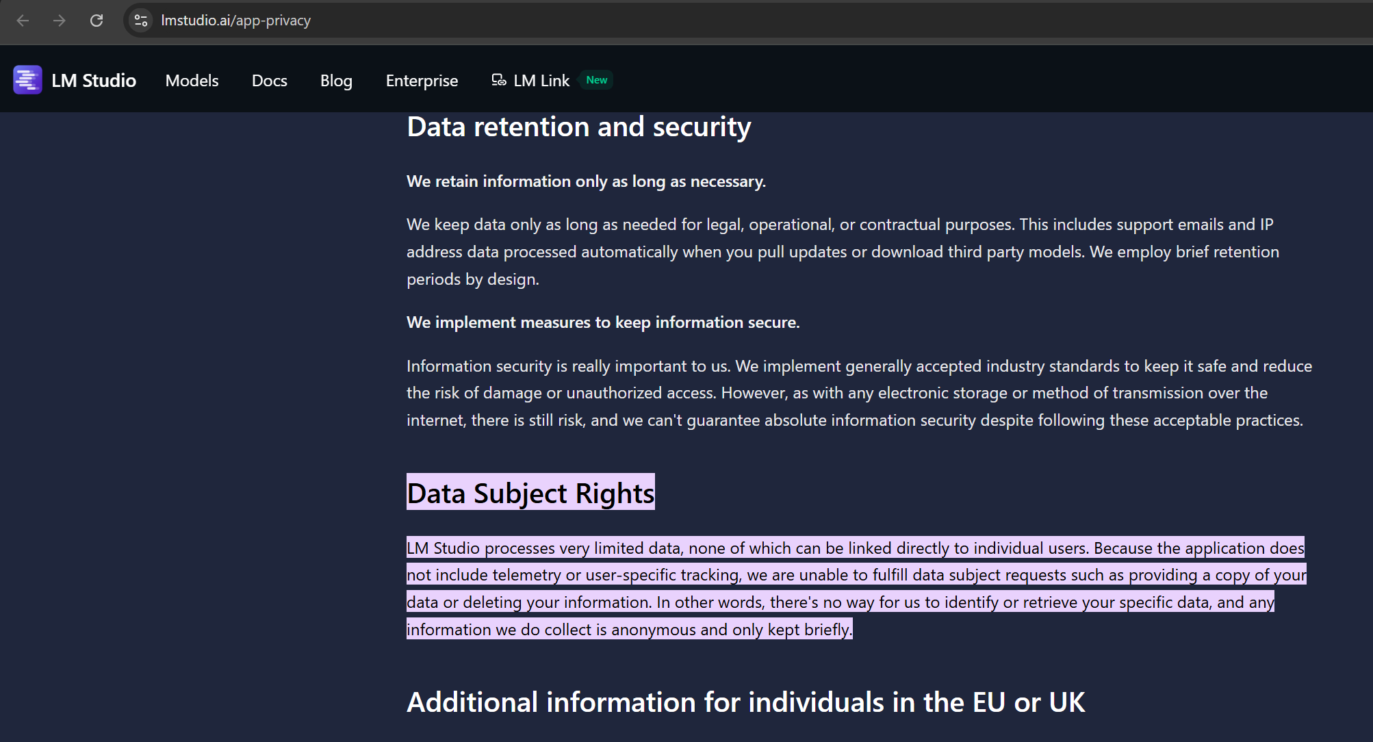This screenshot has width=1373, height=742.
Task: Reload the page with the refresh icon
Action: click(97, 21)
